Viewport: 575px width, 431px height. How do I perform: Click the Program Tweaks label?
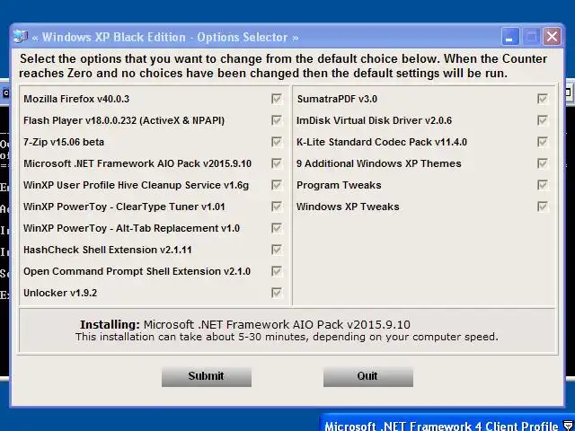tap(339, 185)
